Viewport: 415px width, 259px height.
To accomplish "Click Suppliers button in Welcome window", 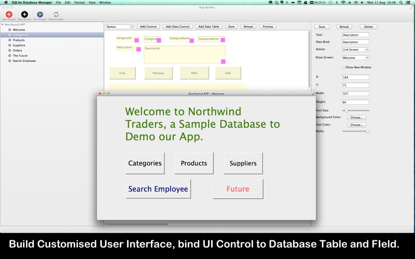I will [243, 163].
